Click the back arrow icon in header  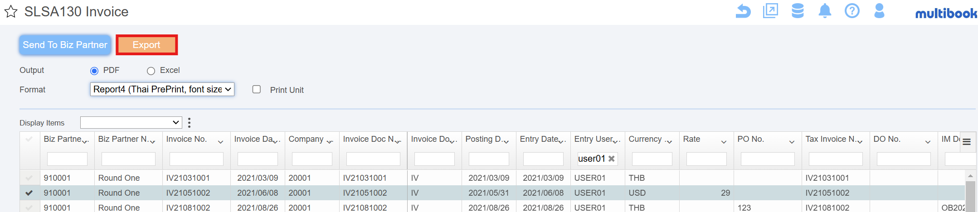743,10
